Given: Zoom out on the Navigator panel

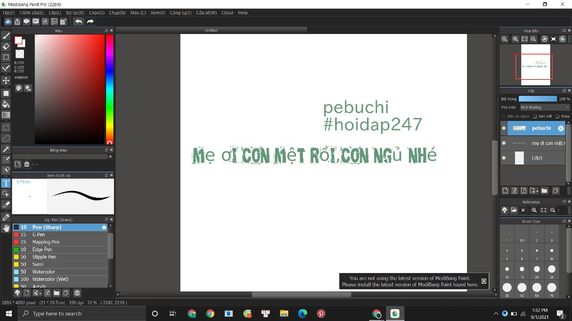Looking at the screenshot, I should (x=533, y=39).
